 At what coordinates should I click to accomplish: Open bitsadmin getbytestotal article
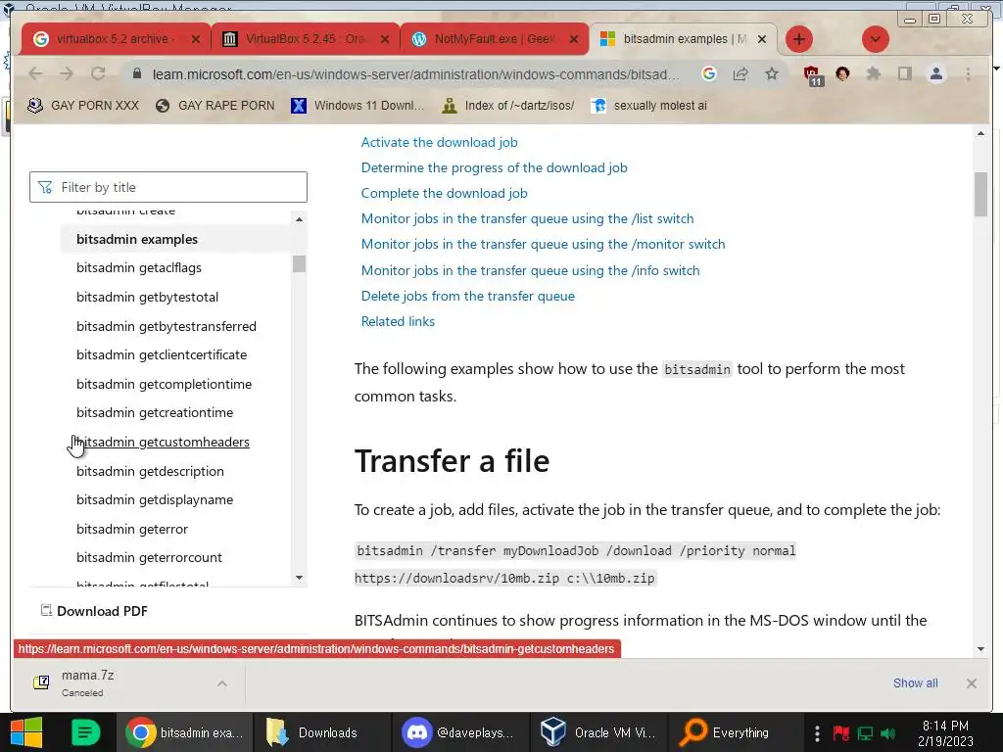coord(147,297)
